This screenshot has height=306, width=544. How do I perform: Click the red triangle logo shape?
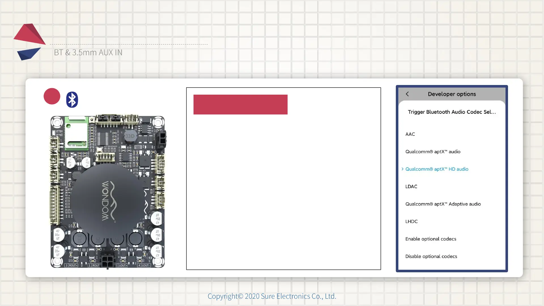click(29, 35)
